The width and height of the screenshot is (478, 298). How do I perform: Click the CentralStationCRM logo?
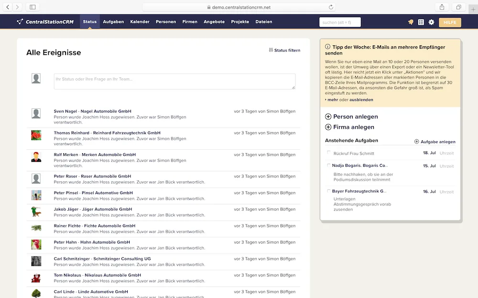(x=45, y=21)
